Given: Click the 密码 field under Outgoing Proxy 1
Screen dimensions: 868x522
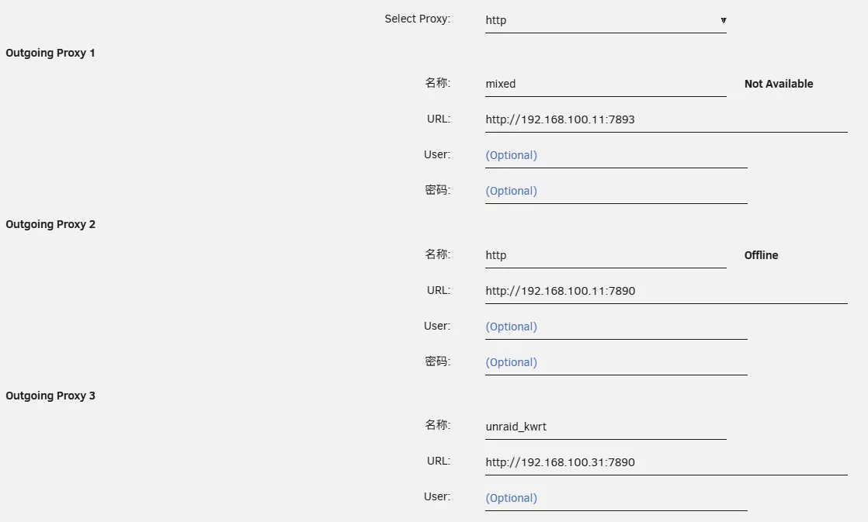Looking at the screenshot, I should (x=616, y=191).
